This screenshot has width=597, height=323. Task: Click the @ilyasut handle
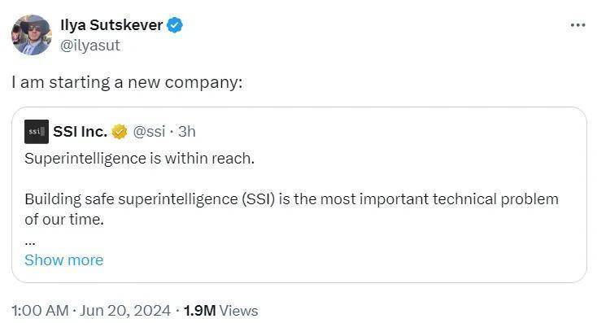(90, 46)
